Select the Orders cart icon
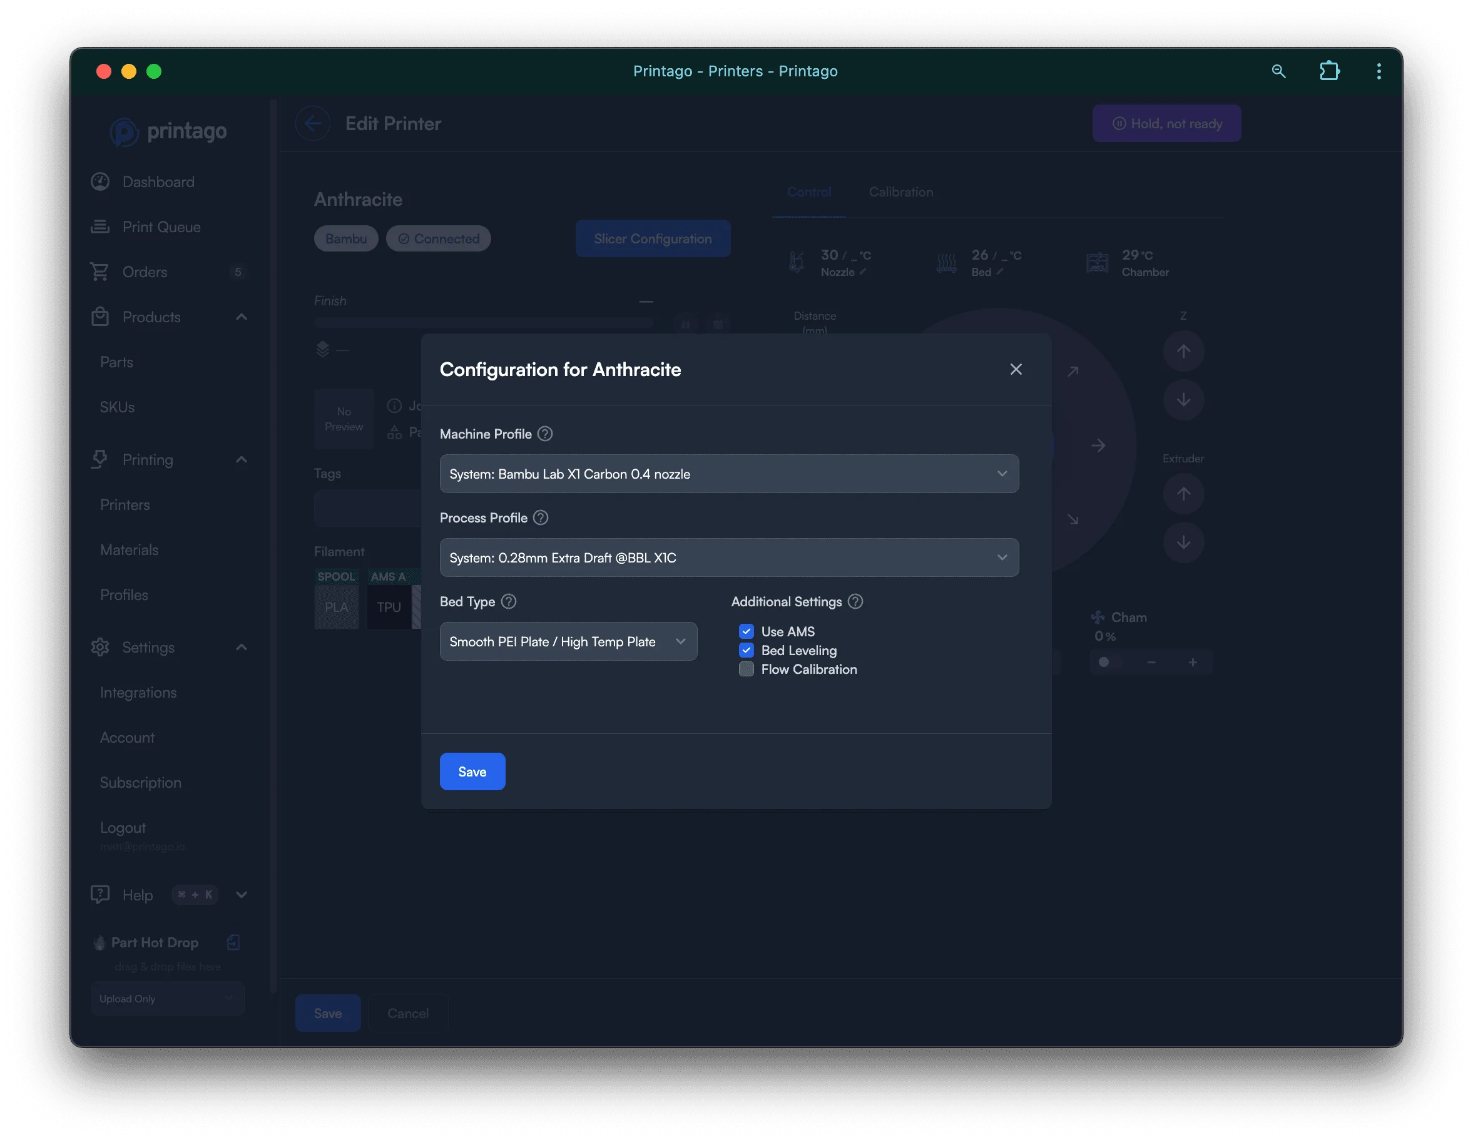This screenshot has width=1473, height=1140. coord(100,271)
